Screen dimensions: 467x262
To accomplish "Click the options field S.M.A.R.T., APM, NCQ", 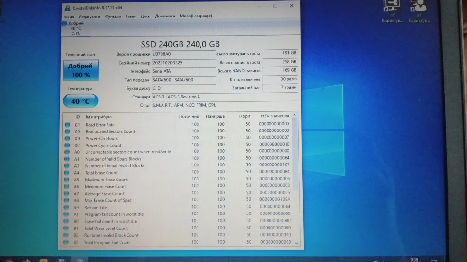I will (x=225, y=105).
